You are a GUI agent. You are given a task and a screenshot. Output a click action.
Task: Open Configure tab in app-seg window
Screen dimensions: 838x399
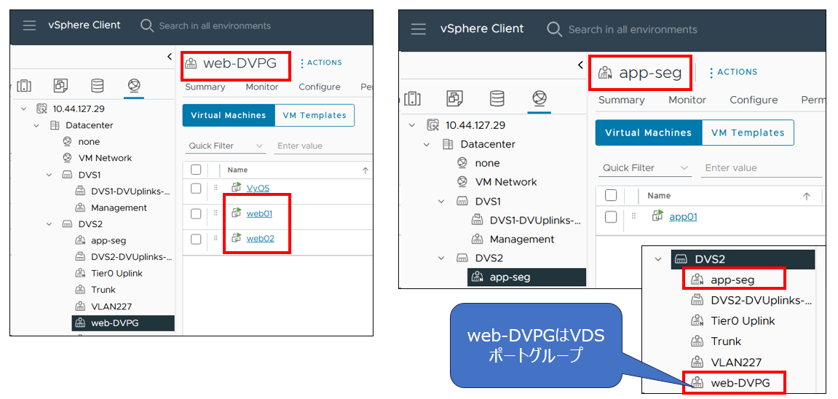[x=754, y=100]
